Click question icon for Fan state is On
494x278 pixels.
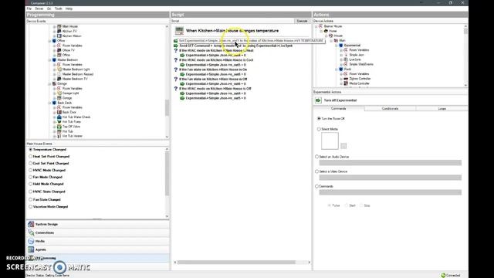coord(176,69)
